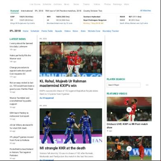The height and width of the screenshot is (161, 161).
Task: Click the player search go icon
Action: coord(147,85)
